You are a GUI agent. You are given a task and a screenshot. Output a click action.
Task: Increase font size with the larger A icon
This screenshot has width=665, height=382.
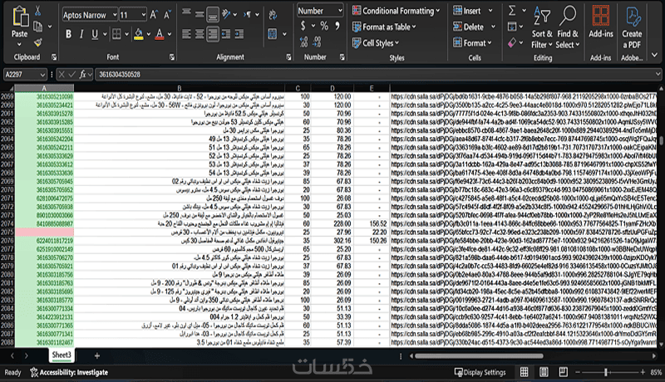(154, 15)
